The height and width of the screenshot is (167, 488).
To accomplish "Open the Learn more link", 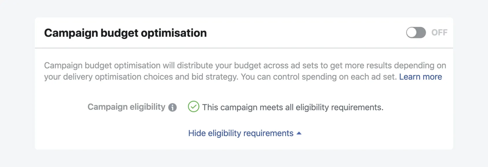I will 420,77.
